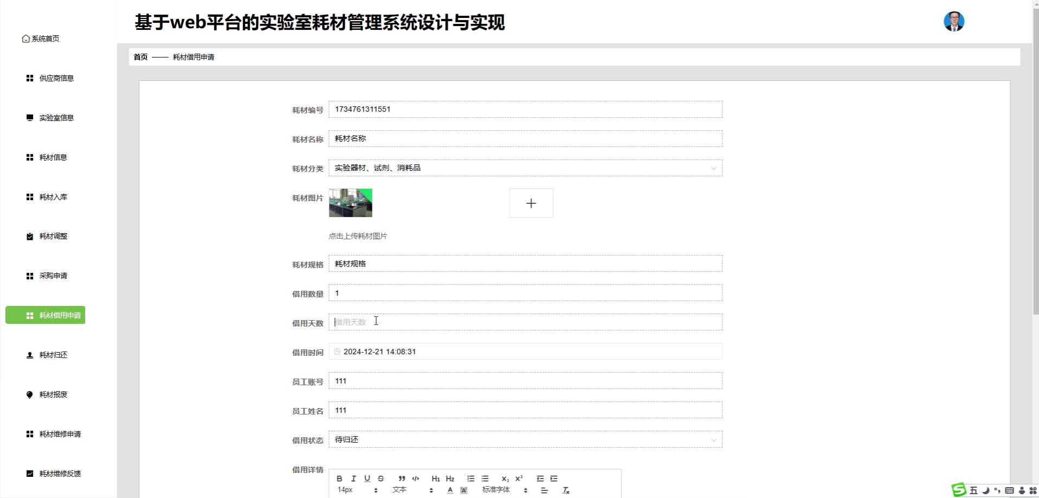Screen dimensions: 1039x498
Task: Open the 文本 heading style dropdown
Action: (x=413, y=490)
